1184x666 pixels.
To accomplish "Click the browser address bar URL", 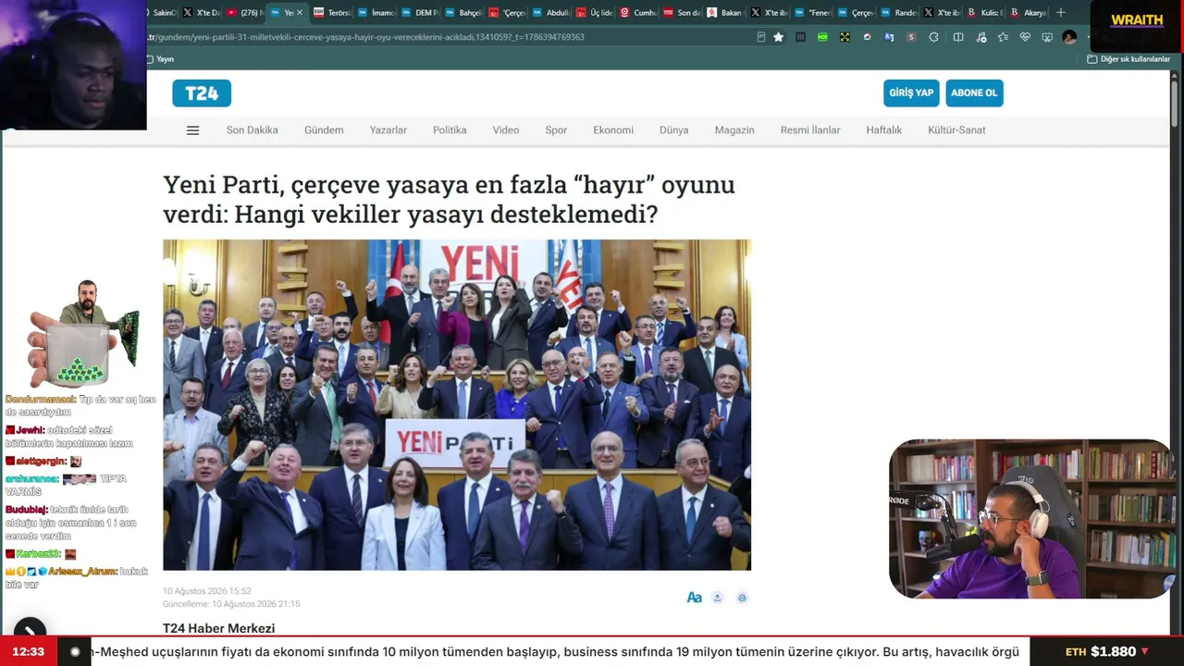I will coord(365,37).
